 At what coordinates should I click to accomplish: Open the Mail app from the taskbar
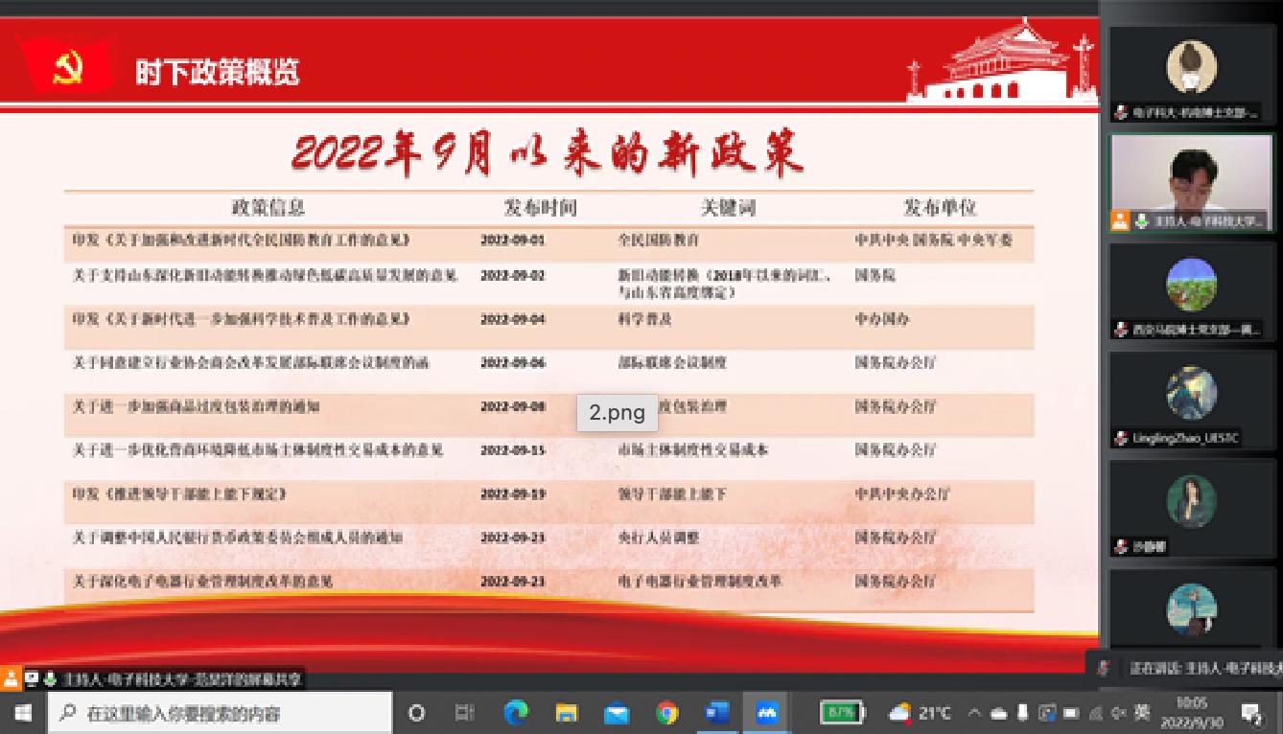coord(617,712)
